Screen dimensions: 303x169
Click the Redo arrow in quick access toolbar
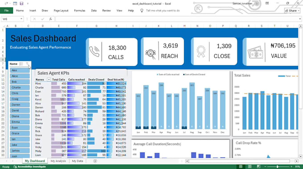(6, 4)
